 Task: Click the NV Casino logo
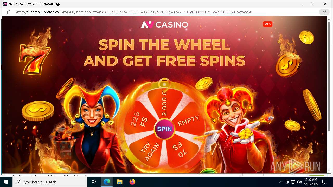(164, 25)
